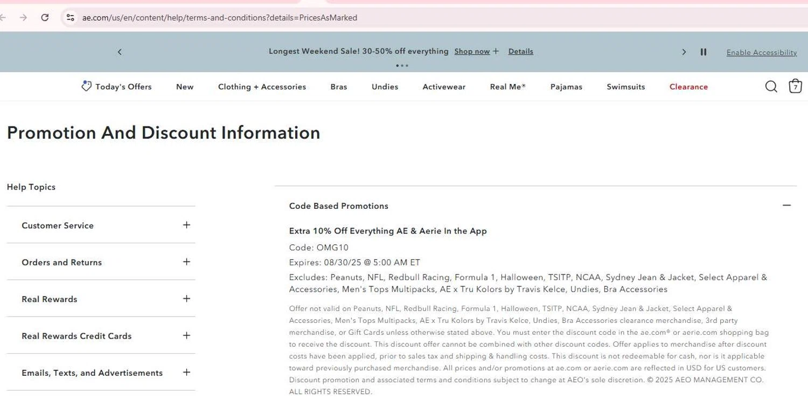
Task: Open the New menu item
Action: click(x=185, y=87)
